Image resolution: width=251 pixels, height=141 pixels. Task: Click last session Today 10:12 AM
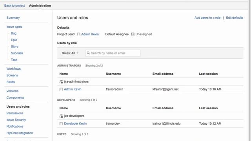[210, 124]
